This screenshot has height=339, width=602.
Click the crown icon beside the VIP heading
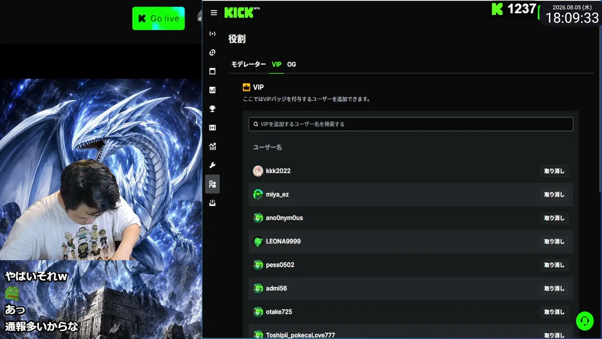pyautogui.click(x=246, y=87)
